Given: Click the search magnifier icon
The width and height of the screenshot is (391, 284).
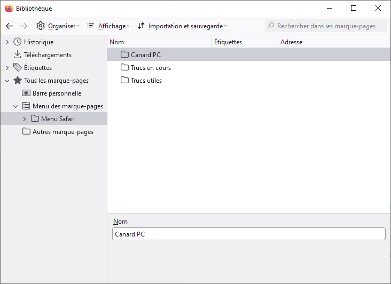Looking at the screenshot, I should 271,26.
